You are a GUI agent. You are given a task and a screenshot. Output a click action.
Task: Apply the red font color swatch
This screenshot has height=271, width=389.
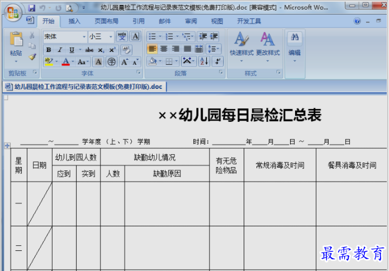(65, 61)
